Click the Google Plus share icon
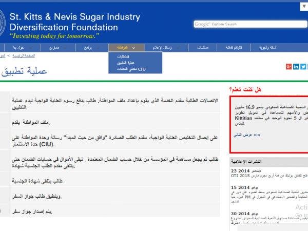The width and height of the screenshot is (308, 231). tap(289, 66)
